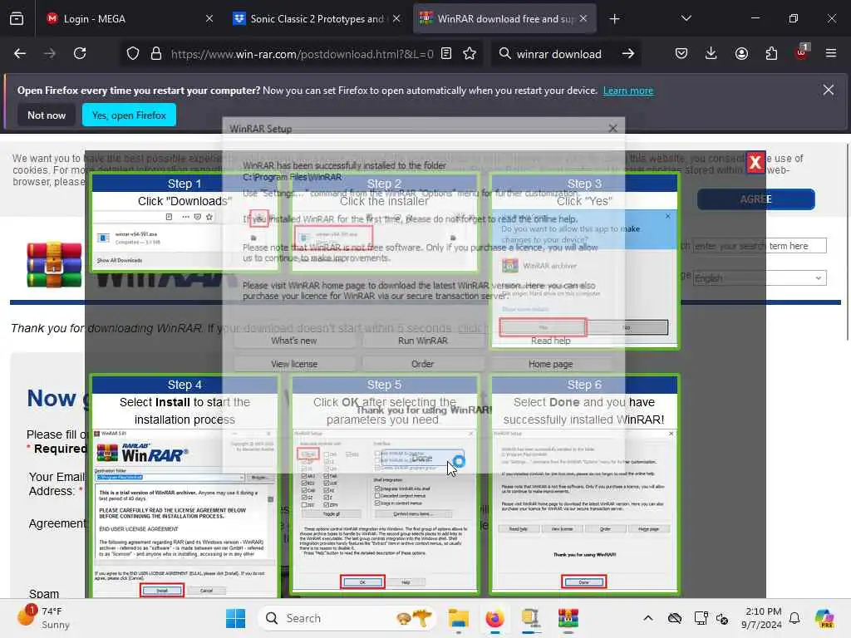851x638 pixels.
Task: Open File Explorer from taskbar
Action: click(459, 618)
